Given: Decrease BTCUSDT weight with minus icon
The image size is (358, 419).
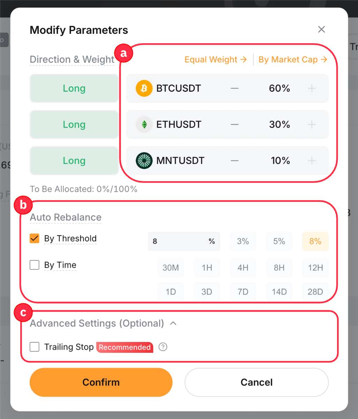Looking at the screenshot, I should (x=234, y=89).
